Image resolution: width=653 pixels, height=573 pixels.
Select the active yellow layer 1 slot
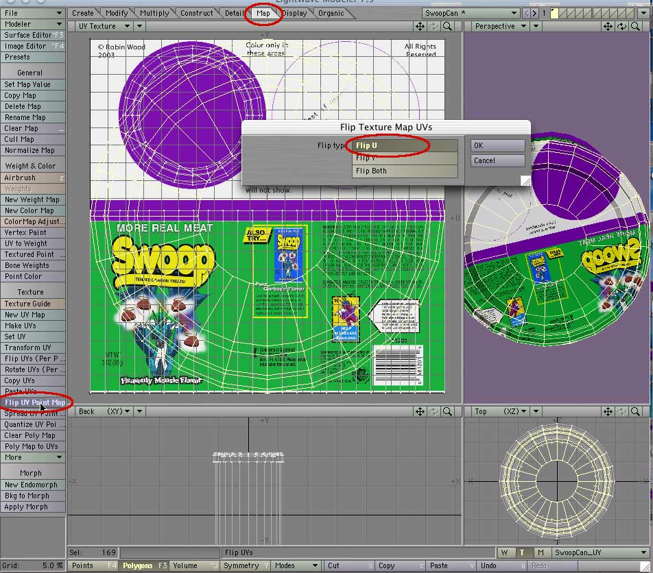(x=554, y=13)
